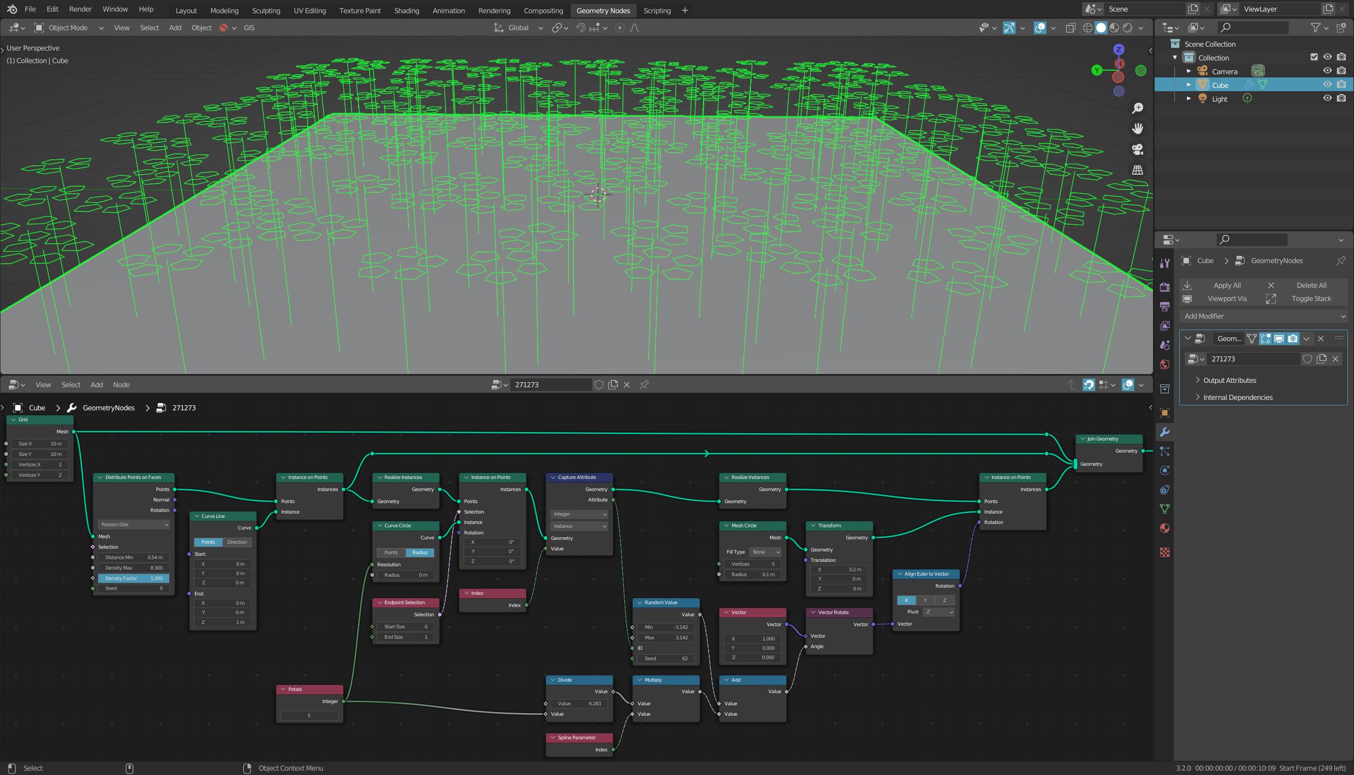Click the outliner filter funnel icon
The image size is (1354, 775).
click(x=1316, y=27)
